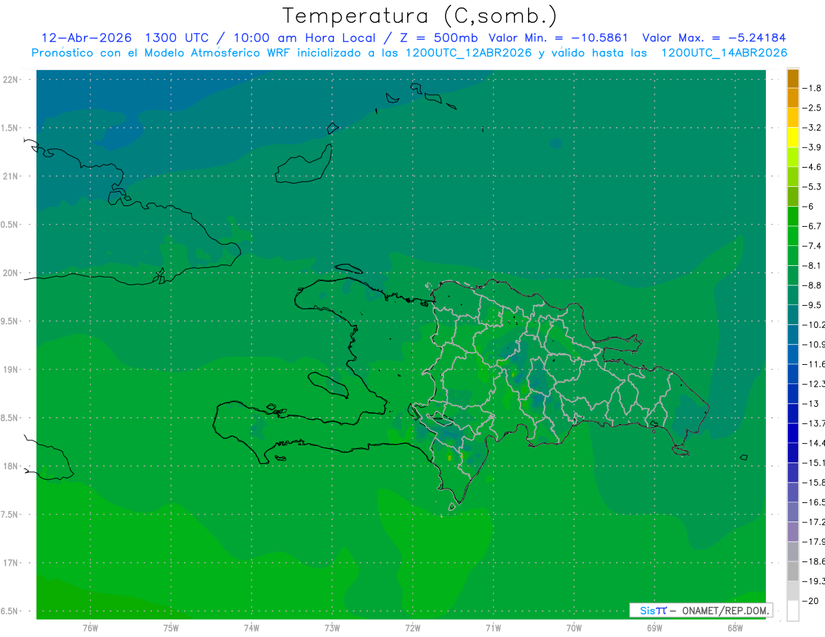Select the orange-brown top swatch of the color bar
Screen dimensions: 825x637
tap(793, 78)
